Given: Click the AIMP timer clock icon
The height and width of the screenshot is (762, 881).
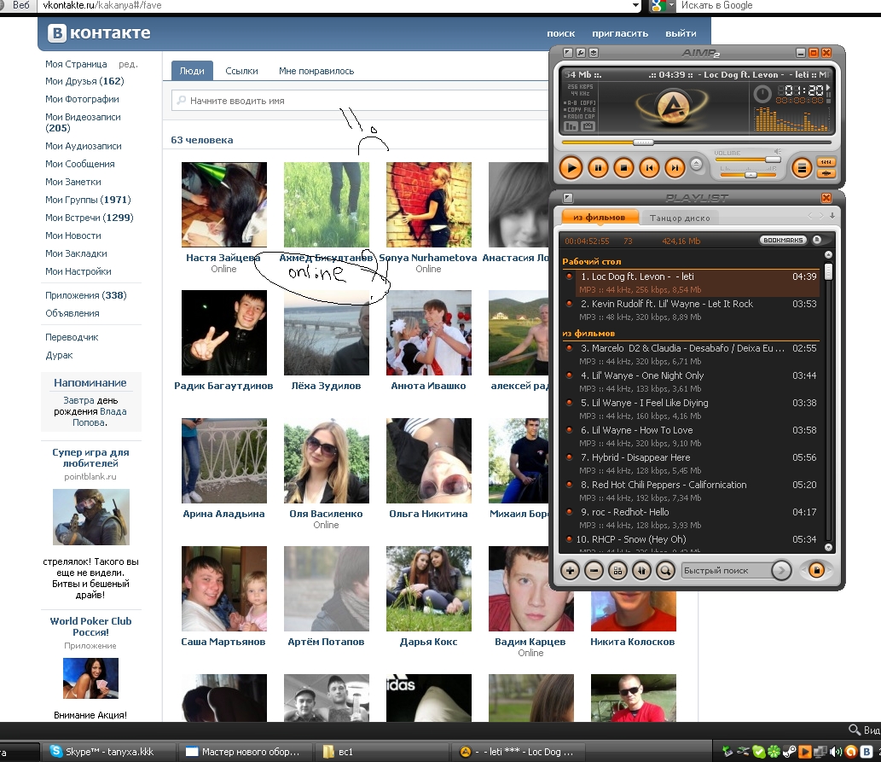Looking at the screenshot, I should 762,94.
